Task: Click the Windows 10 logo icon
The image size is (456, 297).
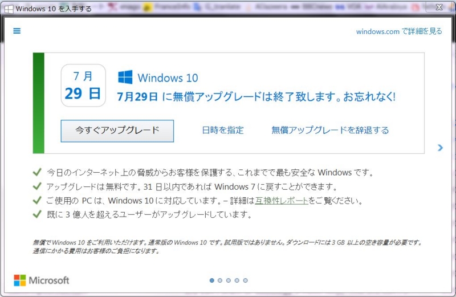Action: 125,77
